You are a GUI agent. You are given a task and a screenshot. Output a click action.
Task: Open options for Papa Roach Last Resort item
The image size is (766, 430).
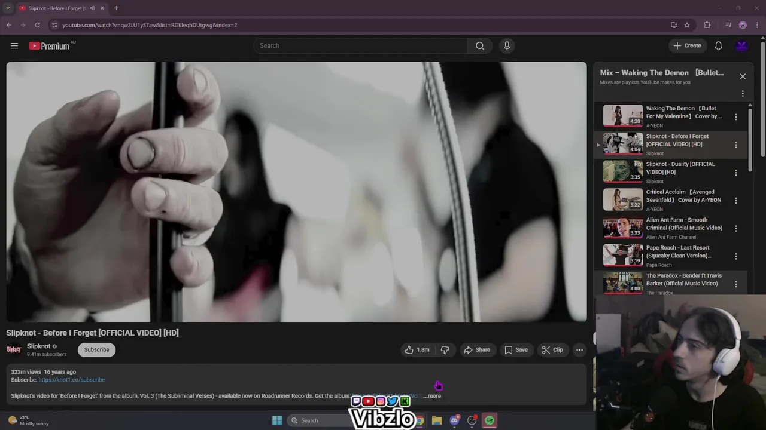736,256
